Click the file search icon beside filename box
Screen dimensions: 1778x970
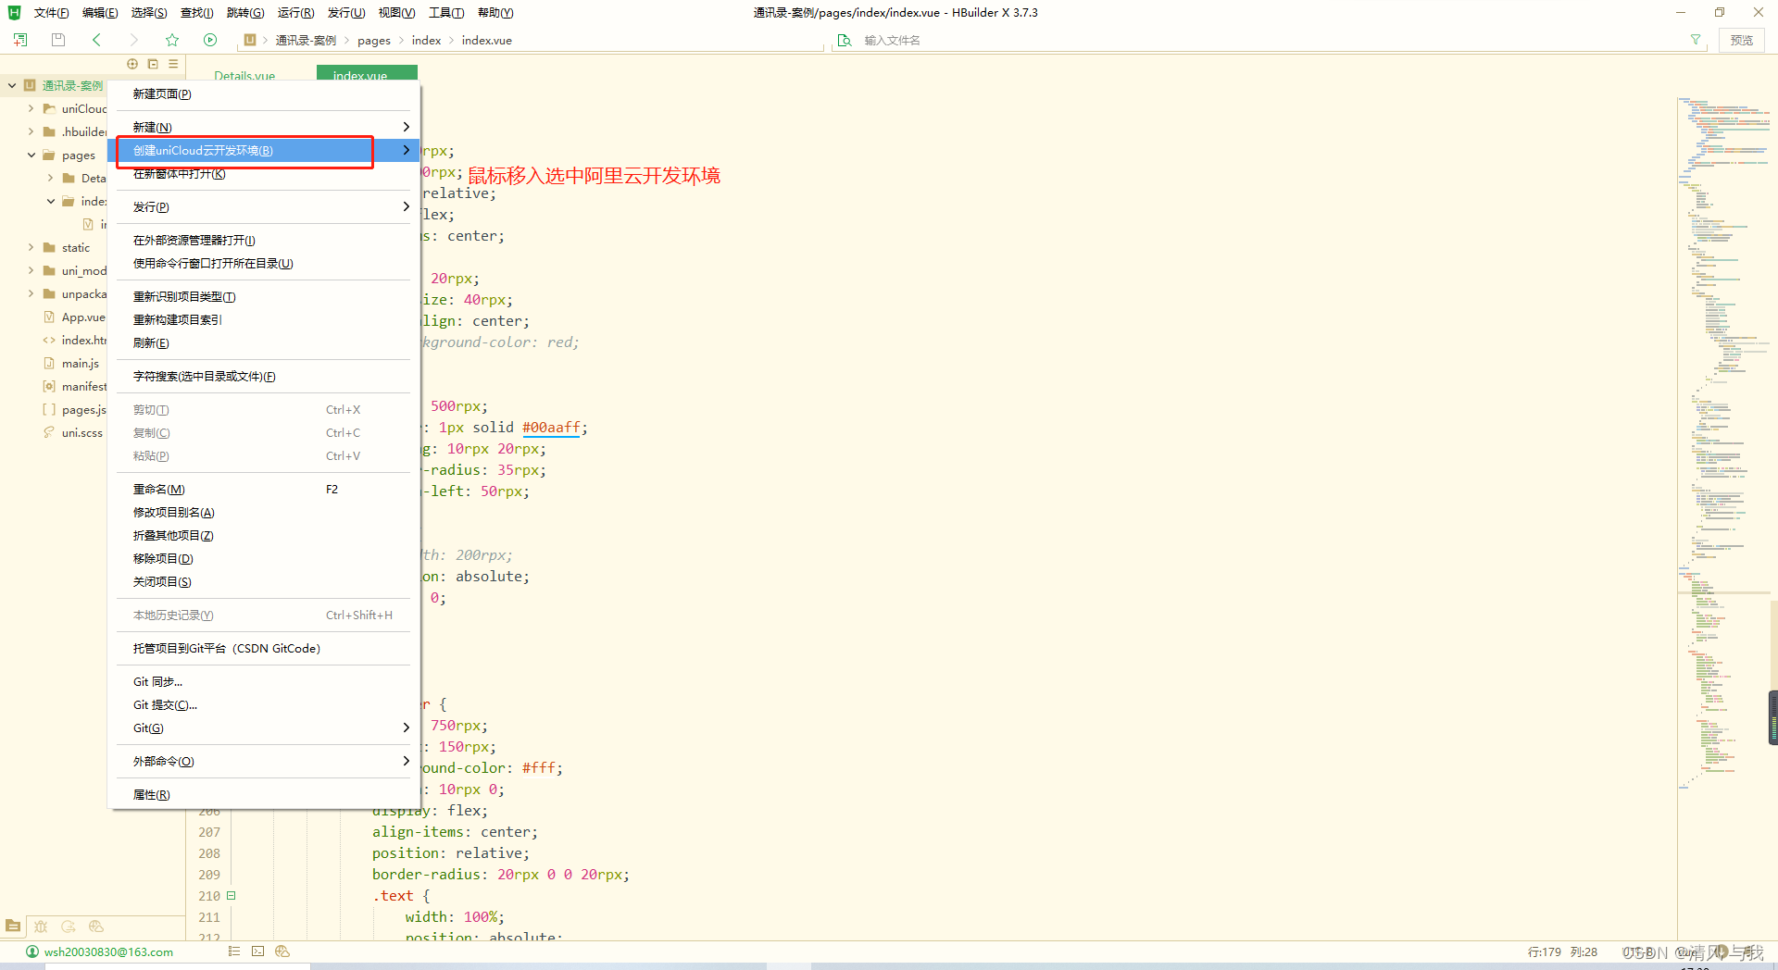point(845,40)
